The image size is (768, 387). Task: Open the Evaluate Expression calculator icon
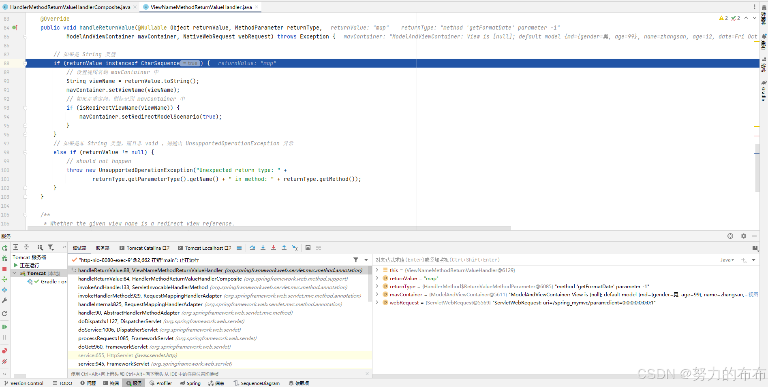[308, 248]
